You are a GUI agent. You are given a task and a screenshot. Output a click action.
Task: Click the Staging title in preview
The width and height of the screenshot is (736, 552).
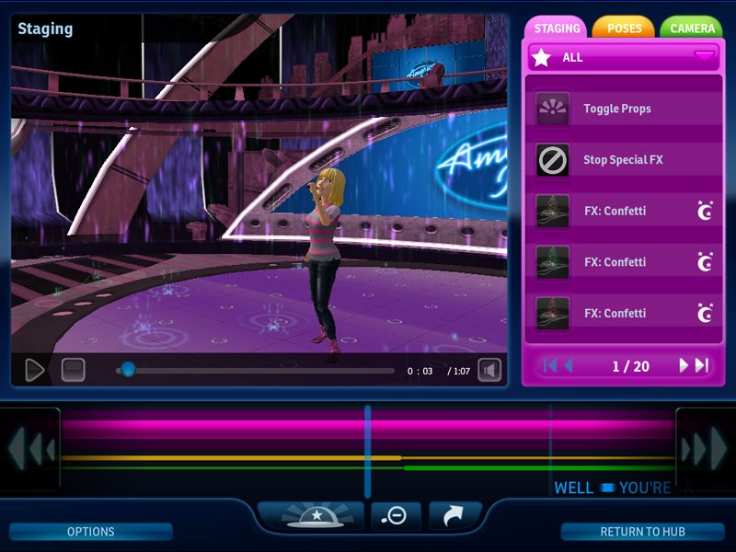coord(45,29)
